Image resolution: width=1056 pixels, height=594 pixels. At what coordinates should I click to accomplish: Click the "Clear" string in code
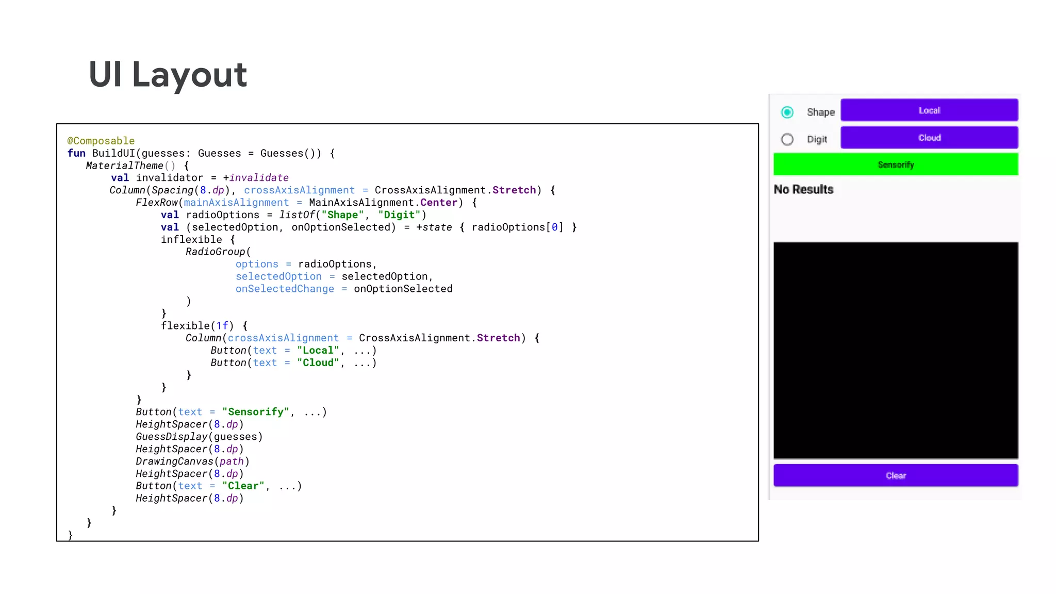[243, 486]
